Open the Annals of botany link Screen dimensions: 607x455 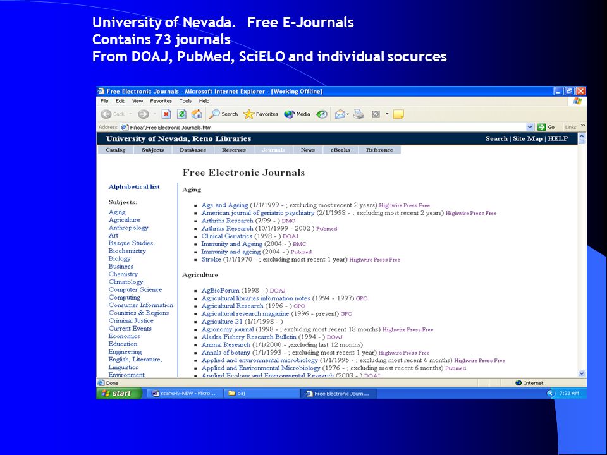click(226, 353)
